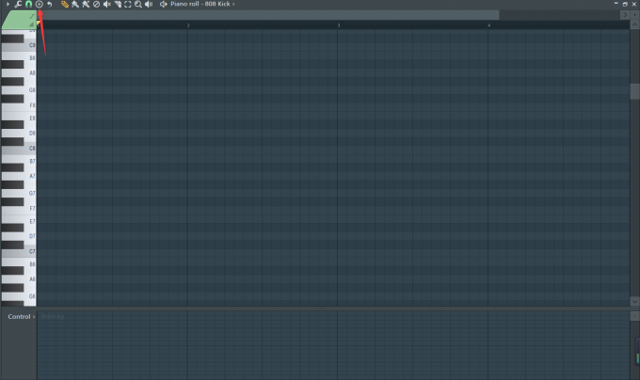
Task: Open the piano roll options arrow menu
Action: coord(8,4)
